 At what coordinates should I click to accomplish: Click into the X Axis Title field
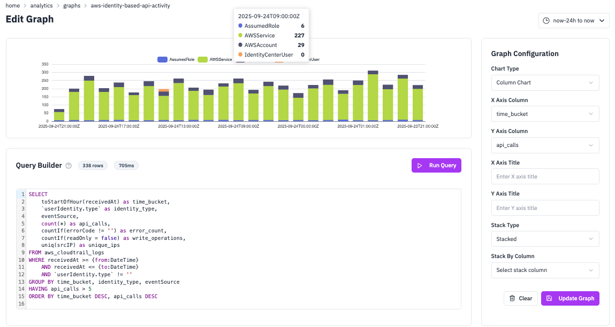click(x=545, y=176)
